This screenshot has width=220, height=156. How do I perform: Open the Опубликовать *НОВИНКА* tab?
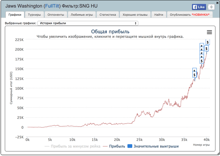190,15
